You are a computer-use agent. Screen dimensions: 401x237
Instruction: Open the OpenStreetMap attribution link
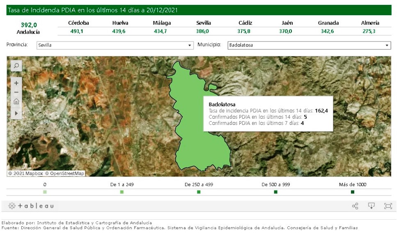click(x=64, y=174)
